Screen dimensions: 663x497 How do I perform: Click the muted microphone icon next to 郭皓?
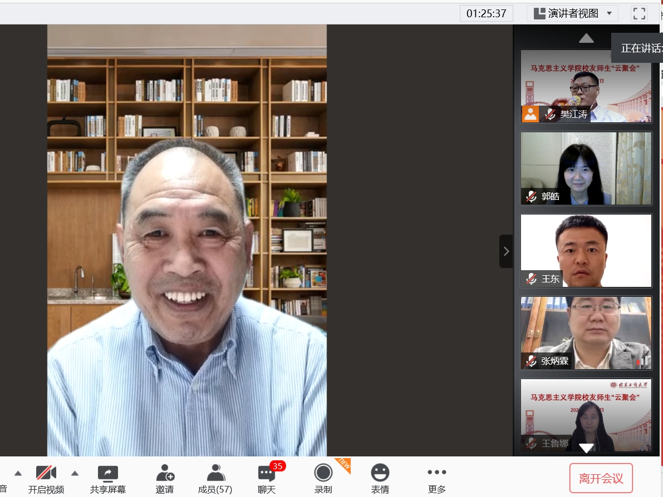[x=532, y=196]
